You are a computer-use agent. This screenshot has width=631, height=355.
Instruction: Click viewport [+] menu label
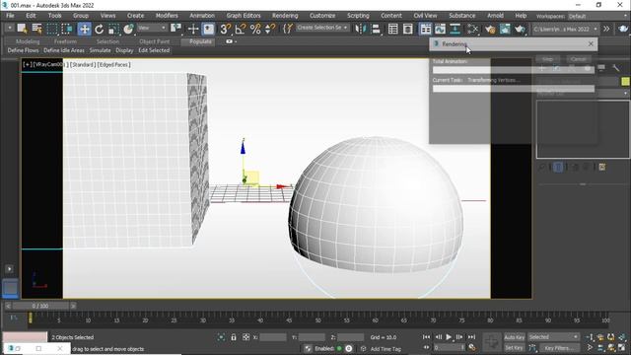pos(27,64)
